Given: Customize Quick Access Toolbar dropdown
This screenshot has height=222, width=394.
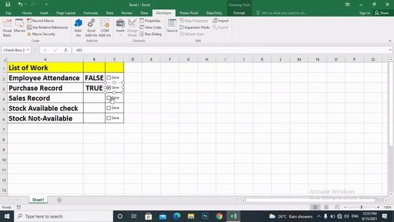Looking at the screenshot, I should click(x=46, y=4).
